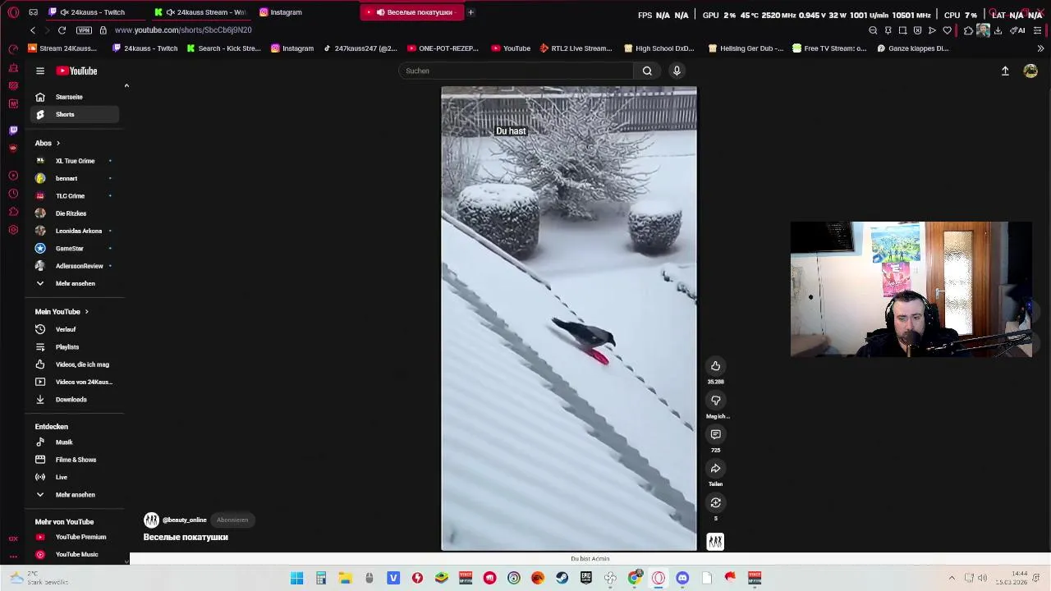Expand the Mein YouTube section arrow
1051x591 pixels.
click(x=86, y=312)
